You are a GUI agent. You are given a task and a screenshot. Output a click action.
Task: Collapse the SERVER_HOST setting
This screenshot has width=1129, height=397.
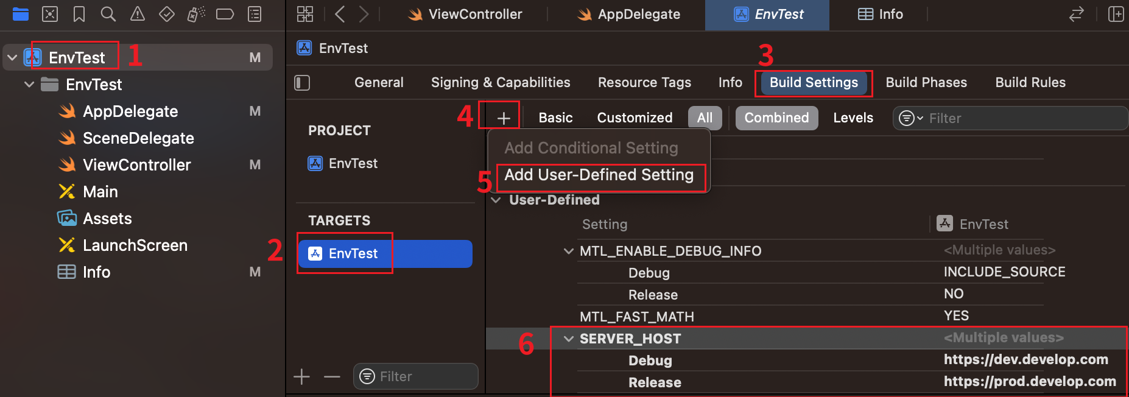pyautogui.click(x=568, y=339)
